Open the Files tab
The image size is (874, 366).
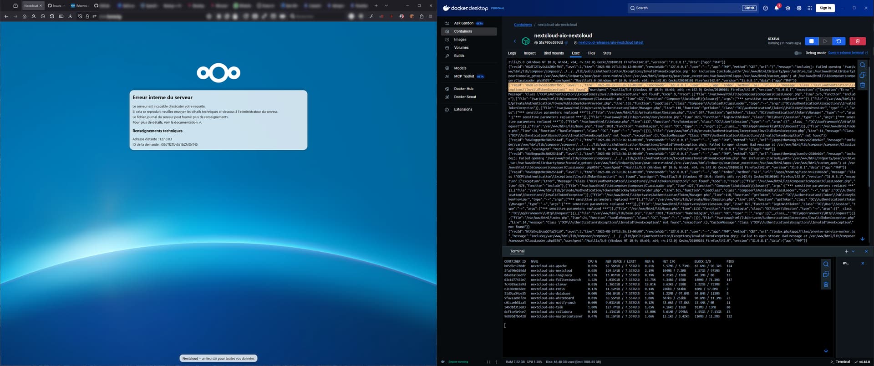[x=591, y=53]
